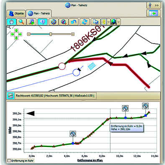Toggle the grid icon in the status bar
The width and height of the screenshot is (165, 165).
(10, 96)
